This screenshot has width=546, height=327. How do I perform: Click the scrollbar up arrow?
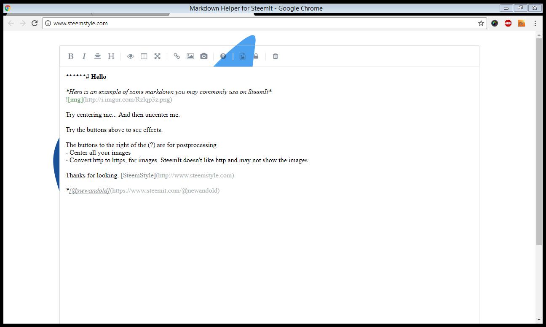[539, 35]
